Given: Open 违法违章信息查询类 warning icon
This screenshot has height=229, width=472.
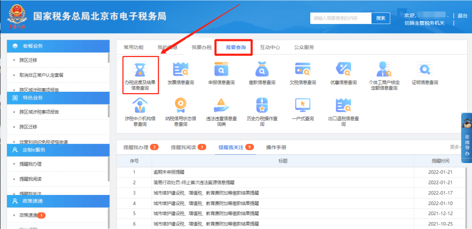Looking at the screenshot, I should click(221, 105).
